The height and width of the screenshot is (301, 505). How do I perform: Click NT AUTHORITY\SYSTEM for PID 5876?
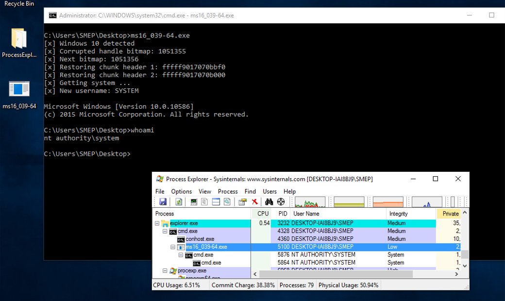[323, 255]
